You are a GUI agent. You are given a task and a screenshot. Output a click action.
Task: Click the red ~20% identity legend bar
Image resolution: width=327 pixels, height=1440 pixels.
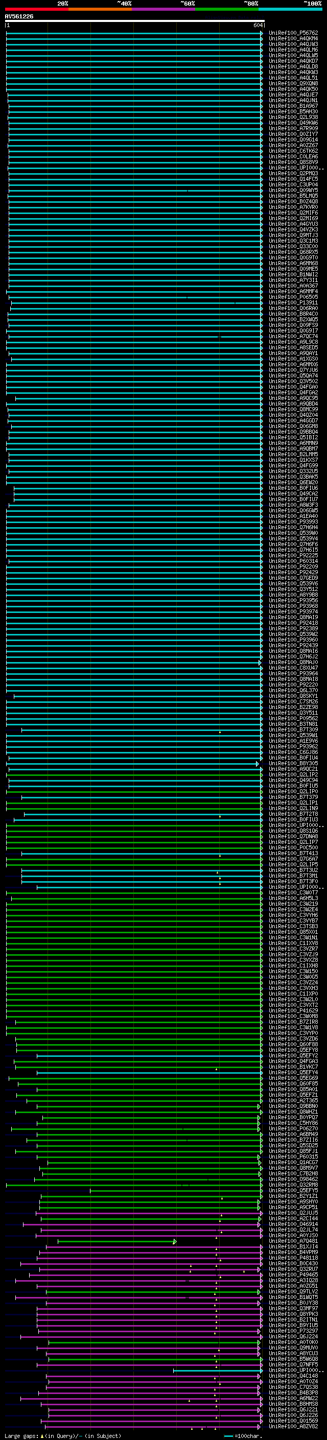pos(36,9)
